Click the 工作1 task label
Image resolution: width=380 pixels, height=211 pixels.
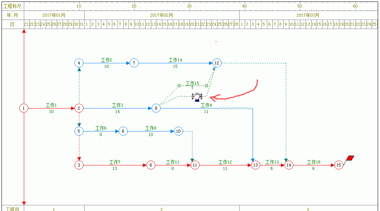[51, 105]
